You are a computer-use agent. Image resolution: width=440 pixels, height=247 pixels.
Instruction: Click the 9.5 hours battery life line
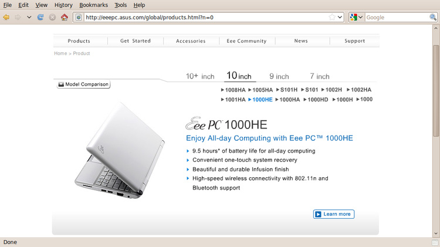pos(253,151)
